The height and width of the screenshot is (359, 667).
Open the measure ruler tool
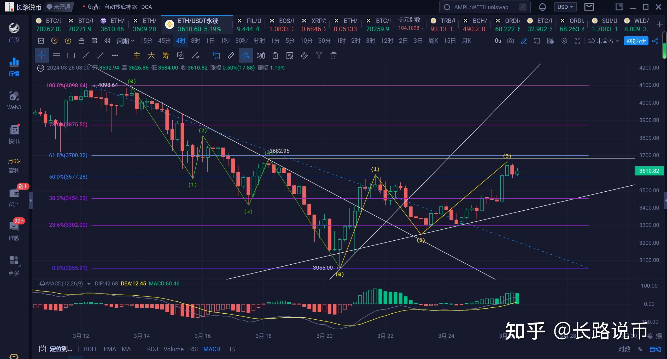pos(231,55)
